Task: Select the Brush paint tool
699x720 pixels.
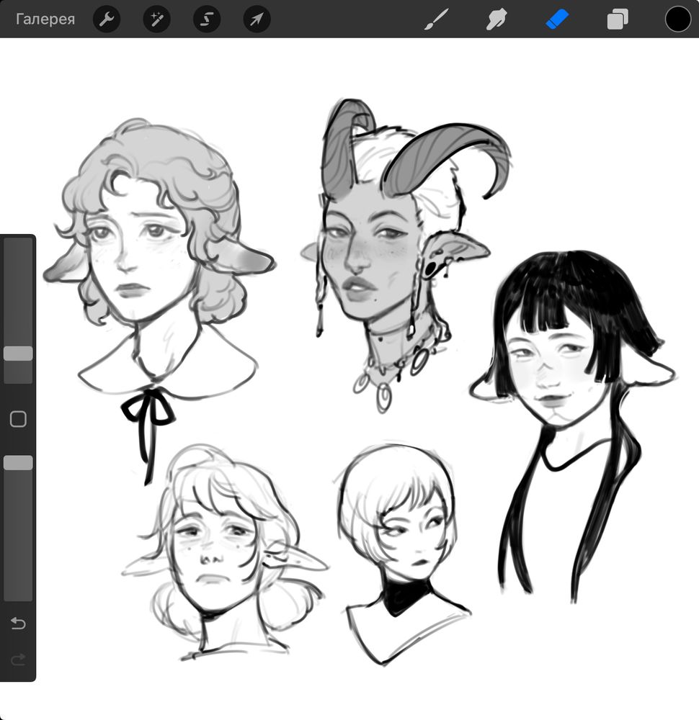Action: coord(435,19)
